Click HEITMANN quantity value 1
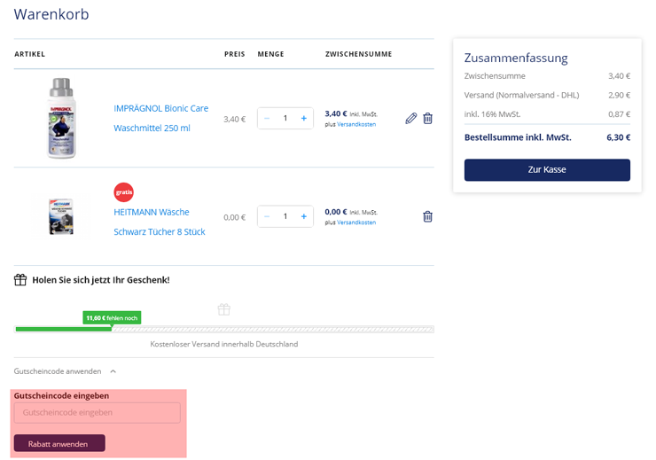Image resolution: width=656 pixels, height=460 pixels. [285, 216]
